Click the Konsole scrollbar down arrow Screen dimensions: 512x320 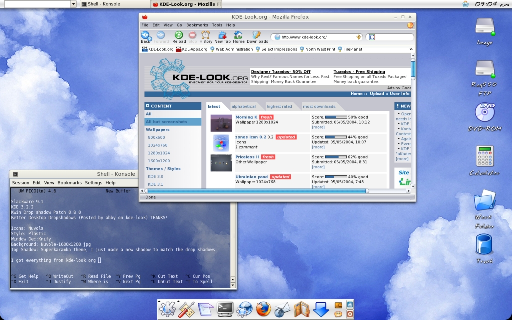tap(233, 285)
